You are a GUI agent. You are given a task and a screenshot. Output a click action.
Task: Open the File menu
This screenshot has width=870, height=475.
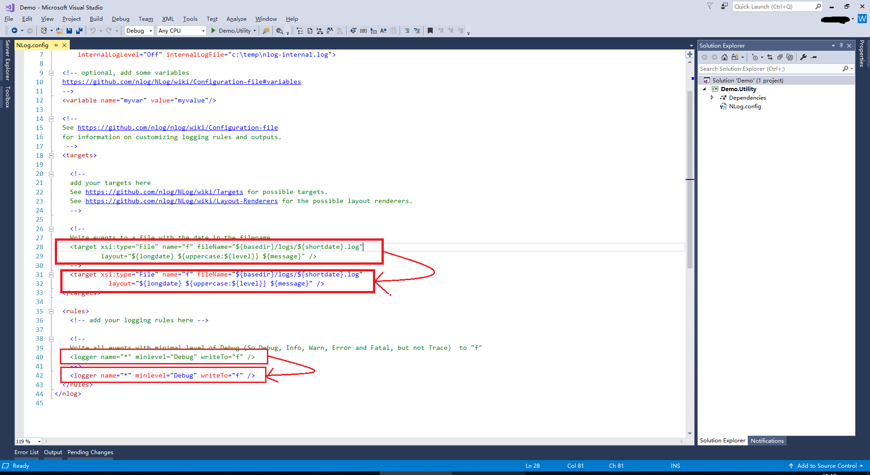[x=9, y=19]
